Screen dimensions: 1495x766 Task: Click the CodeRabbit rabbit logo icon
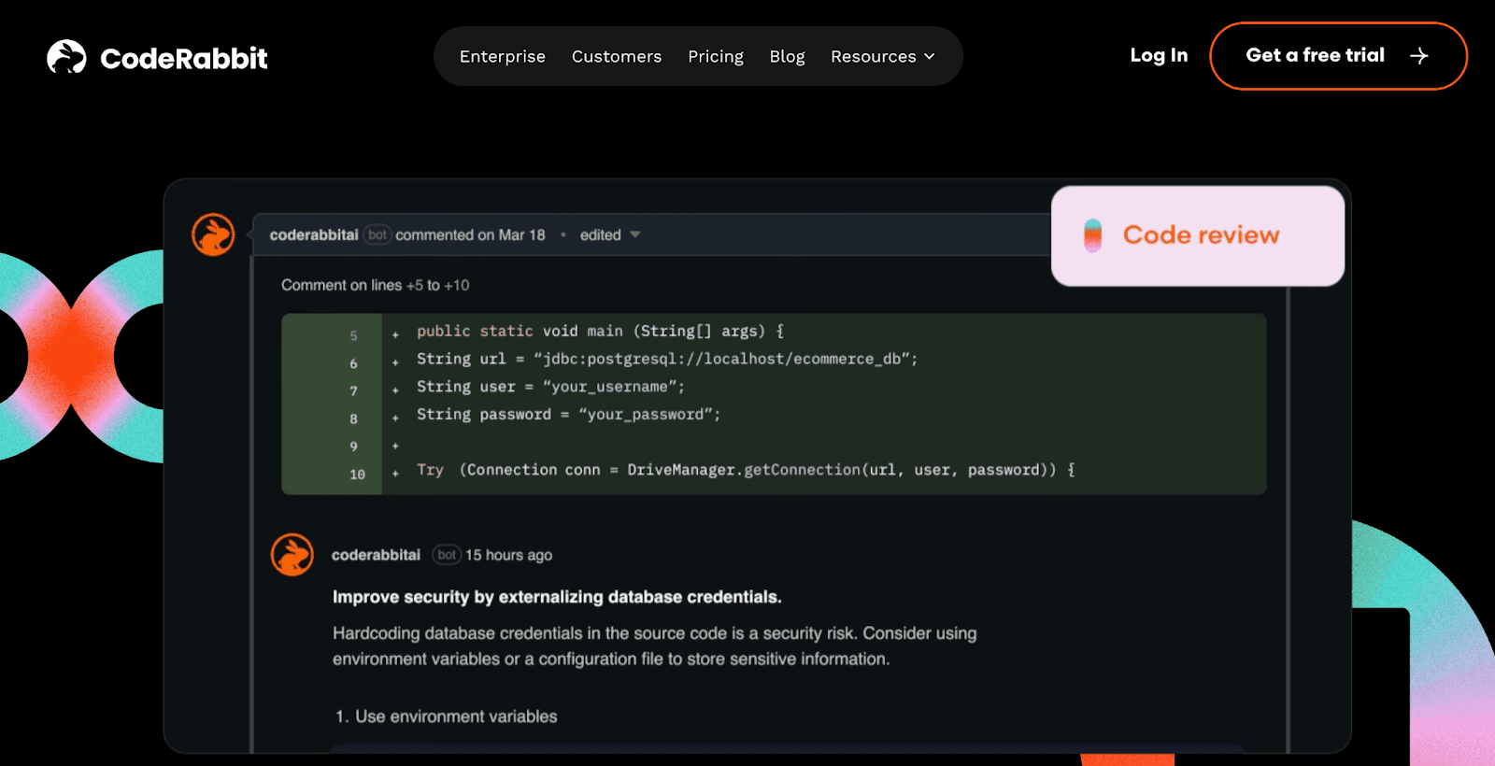66,57
